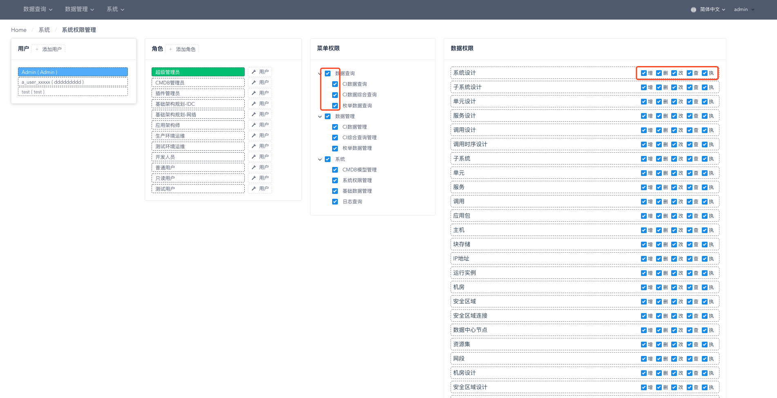Click 系统设计 data permission row label

[464, 73]
